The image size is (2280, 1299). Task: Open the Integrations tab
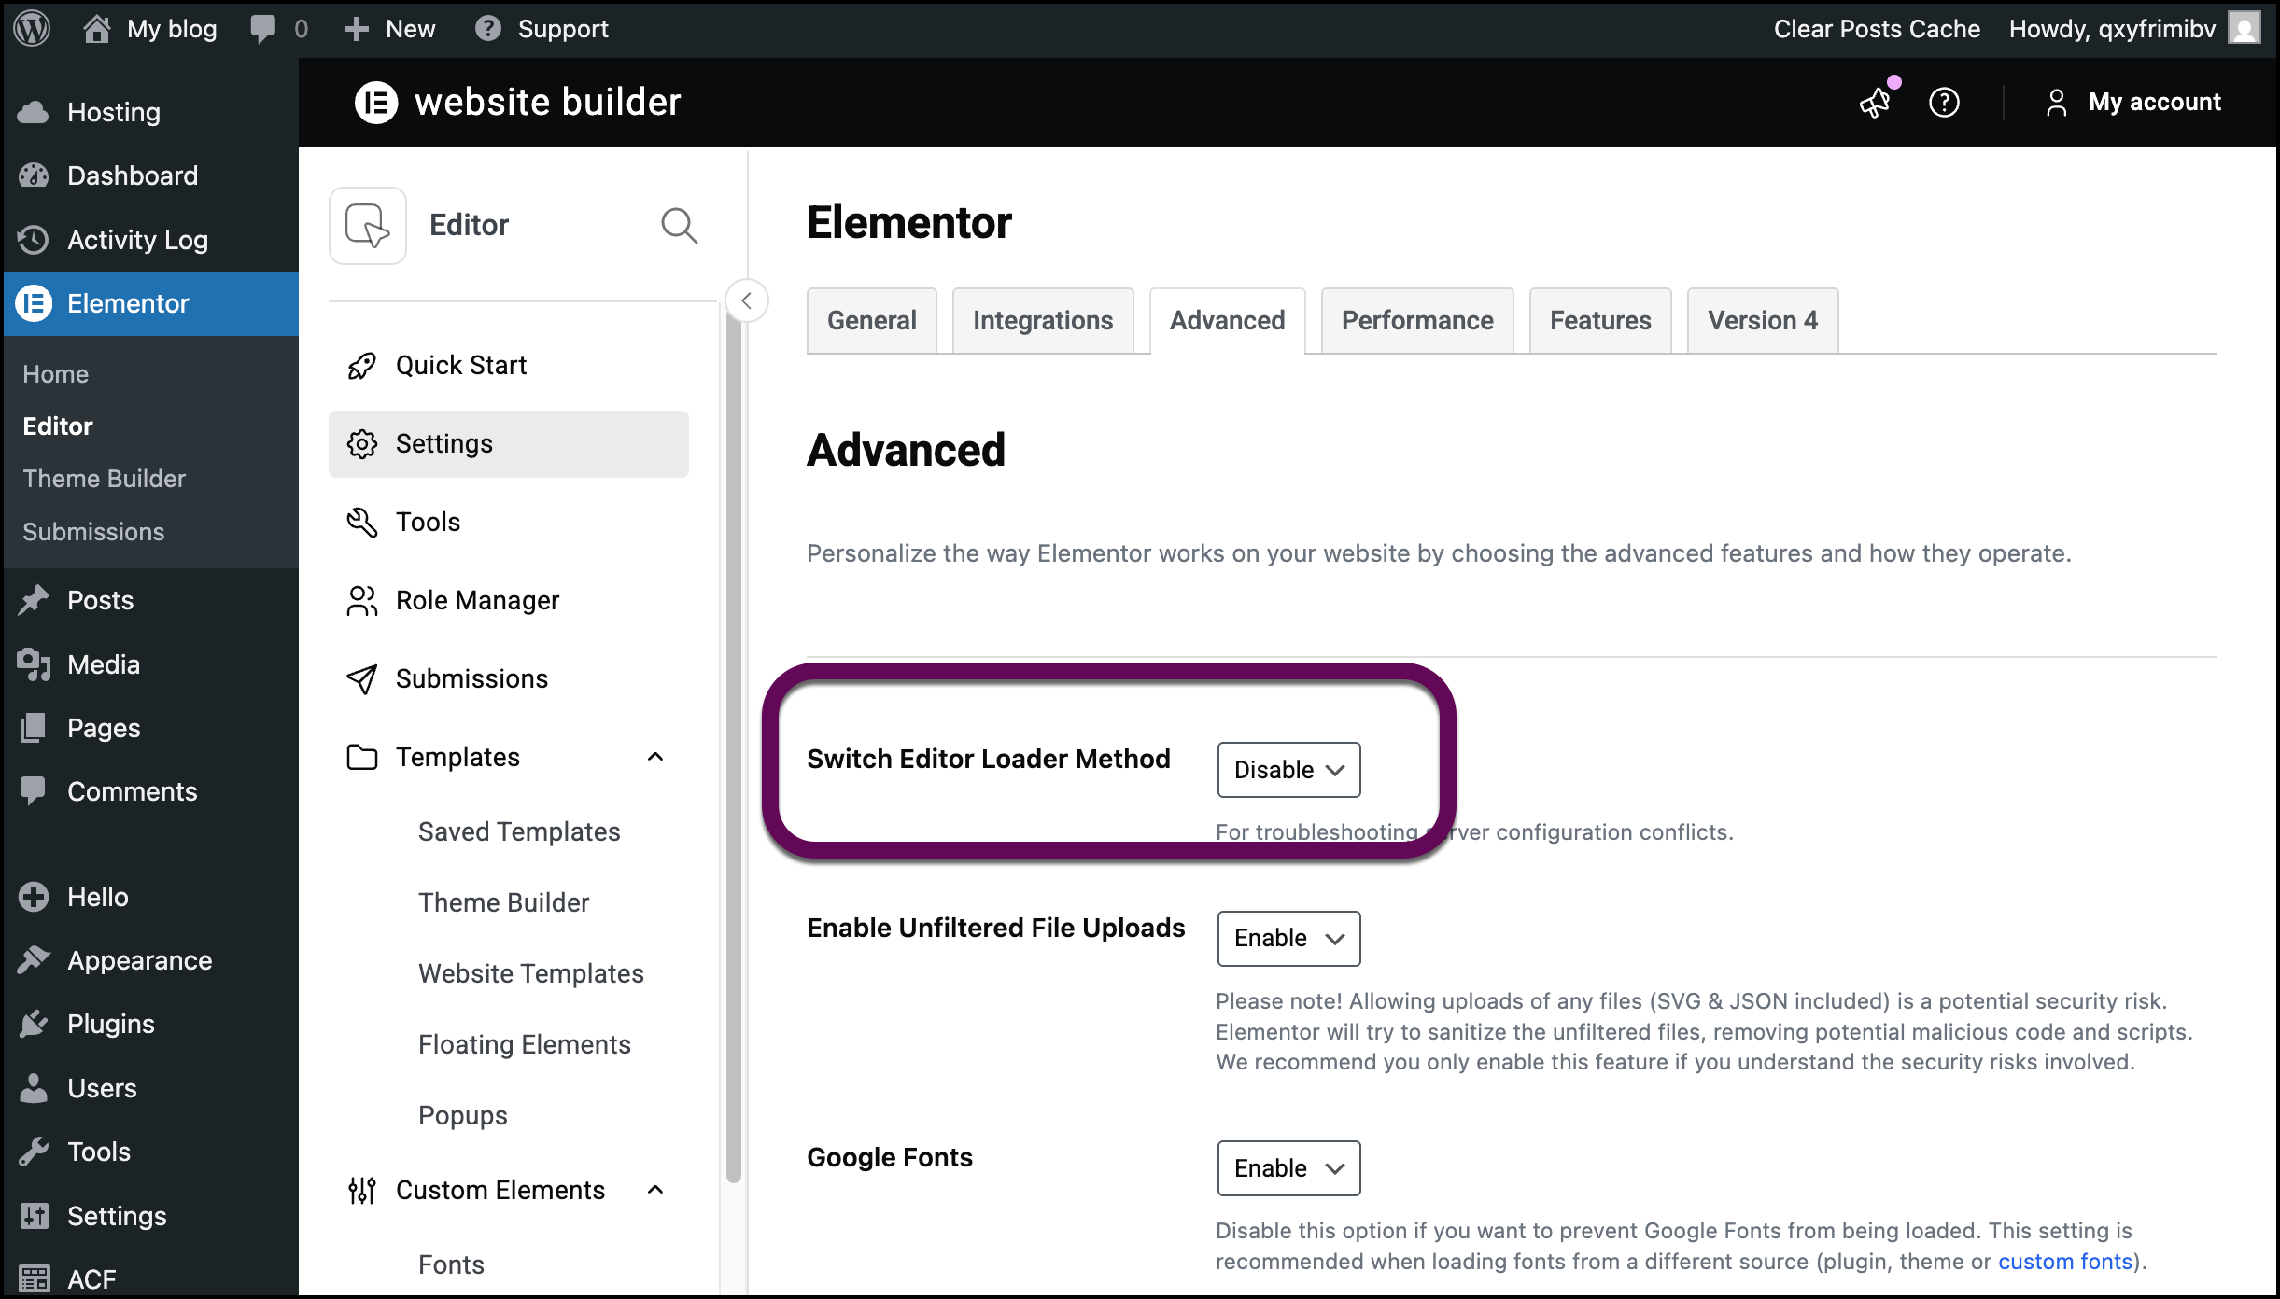tap(1043, 320)
